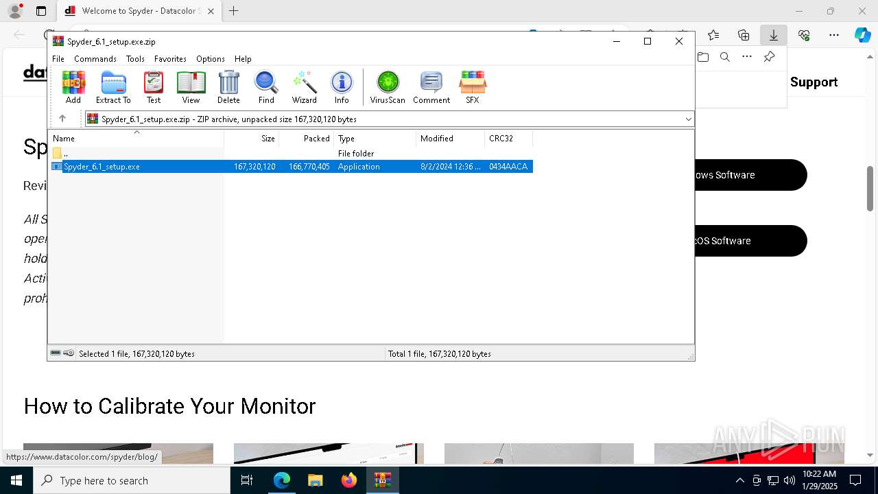Open the Windows Start menu
The width and height of the screenshot is (878, 494).
[x=16, y=480]
